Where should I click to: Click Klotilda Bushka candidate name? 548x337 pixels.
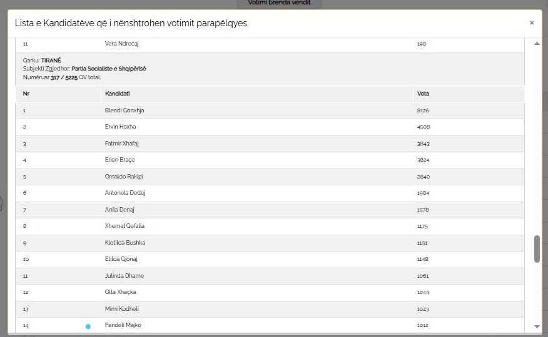coord(124,243)
